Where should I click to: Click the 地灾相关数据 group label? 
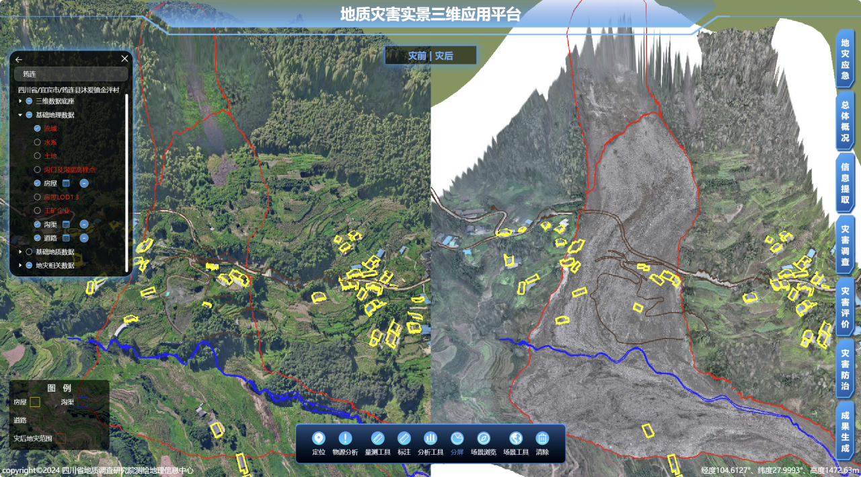pyautogui.click(x=55, y=265)
